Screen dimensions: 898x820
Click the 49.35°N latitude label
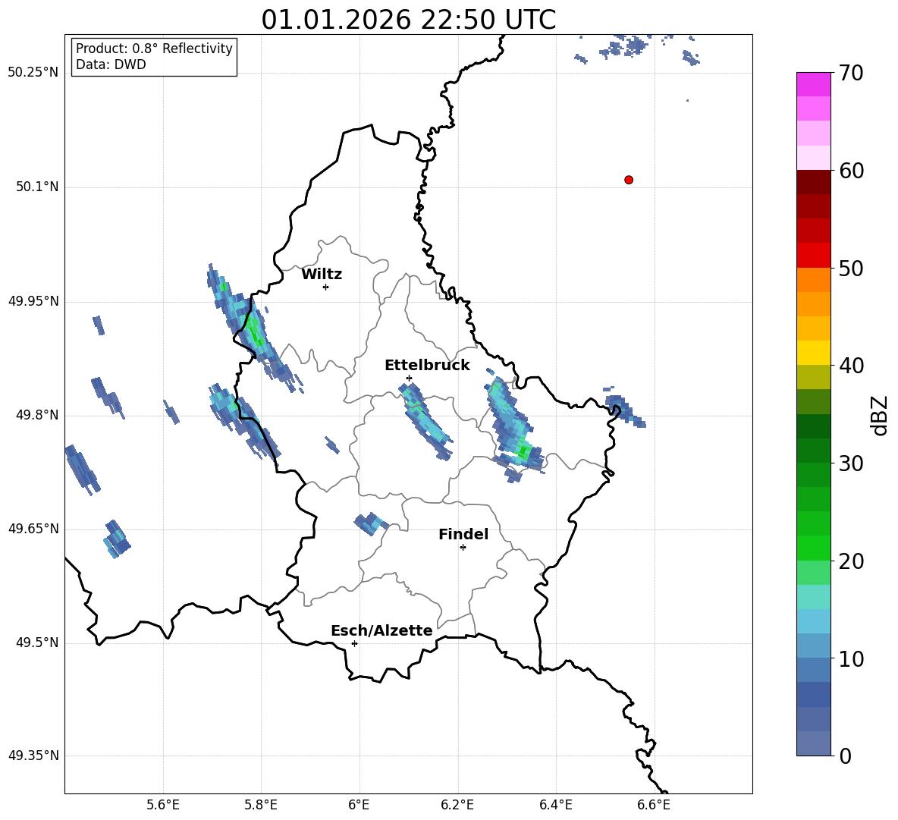pos(33,756)
